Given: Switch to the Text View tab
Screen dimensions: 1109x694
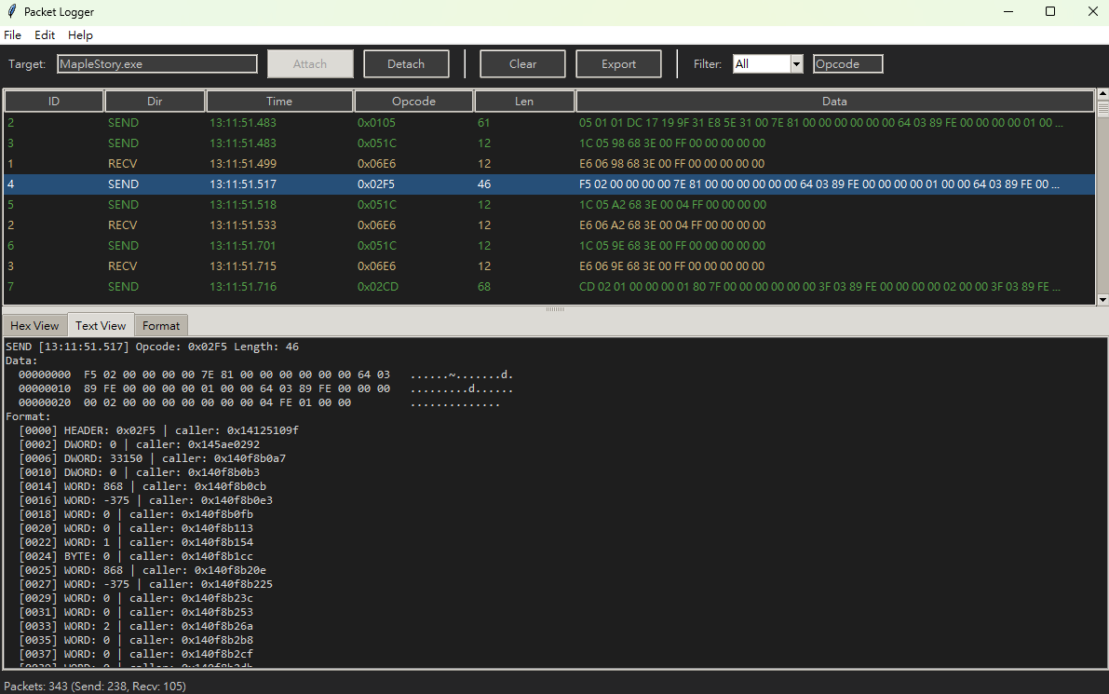Looking at the screenshot, I should point(101,325).
